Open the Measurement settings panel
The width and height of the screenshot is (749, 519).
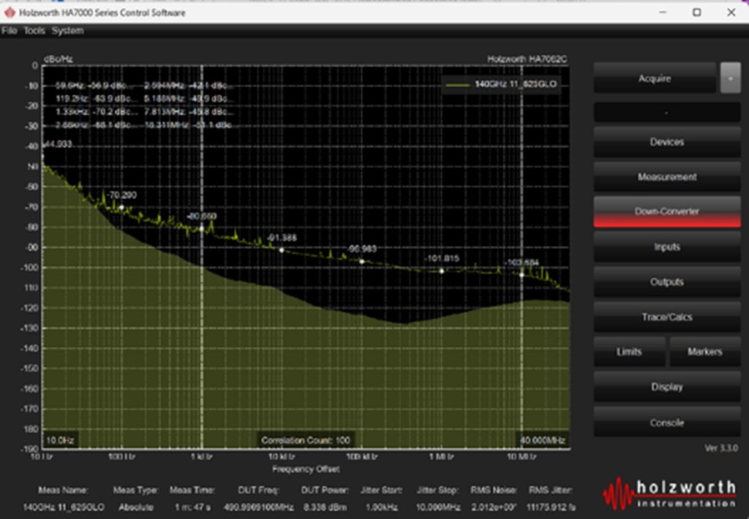[666, 177]
